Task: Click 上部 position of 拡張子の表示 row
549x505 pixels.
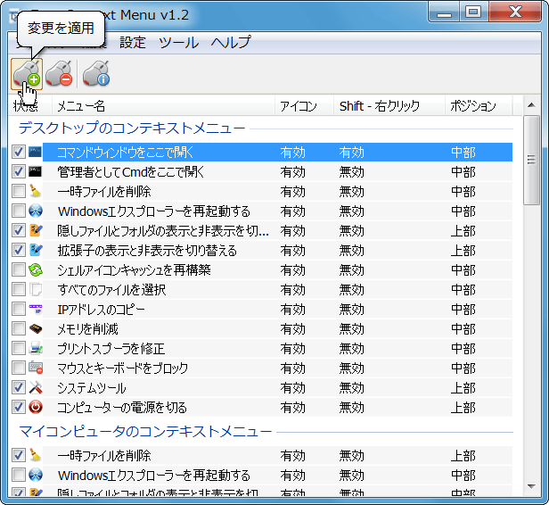Action: [x=463, y=251]
